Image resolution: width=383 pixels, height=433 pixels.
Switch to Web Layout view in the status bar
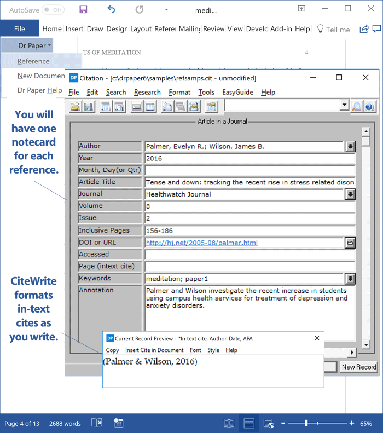[268, 423]
